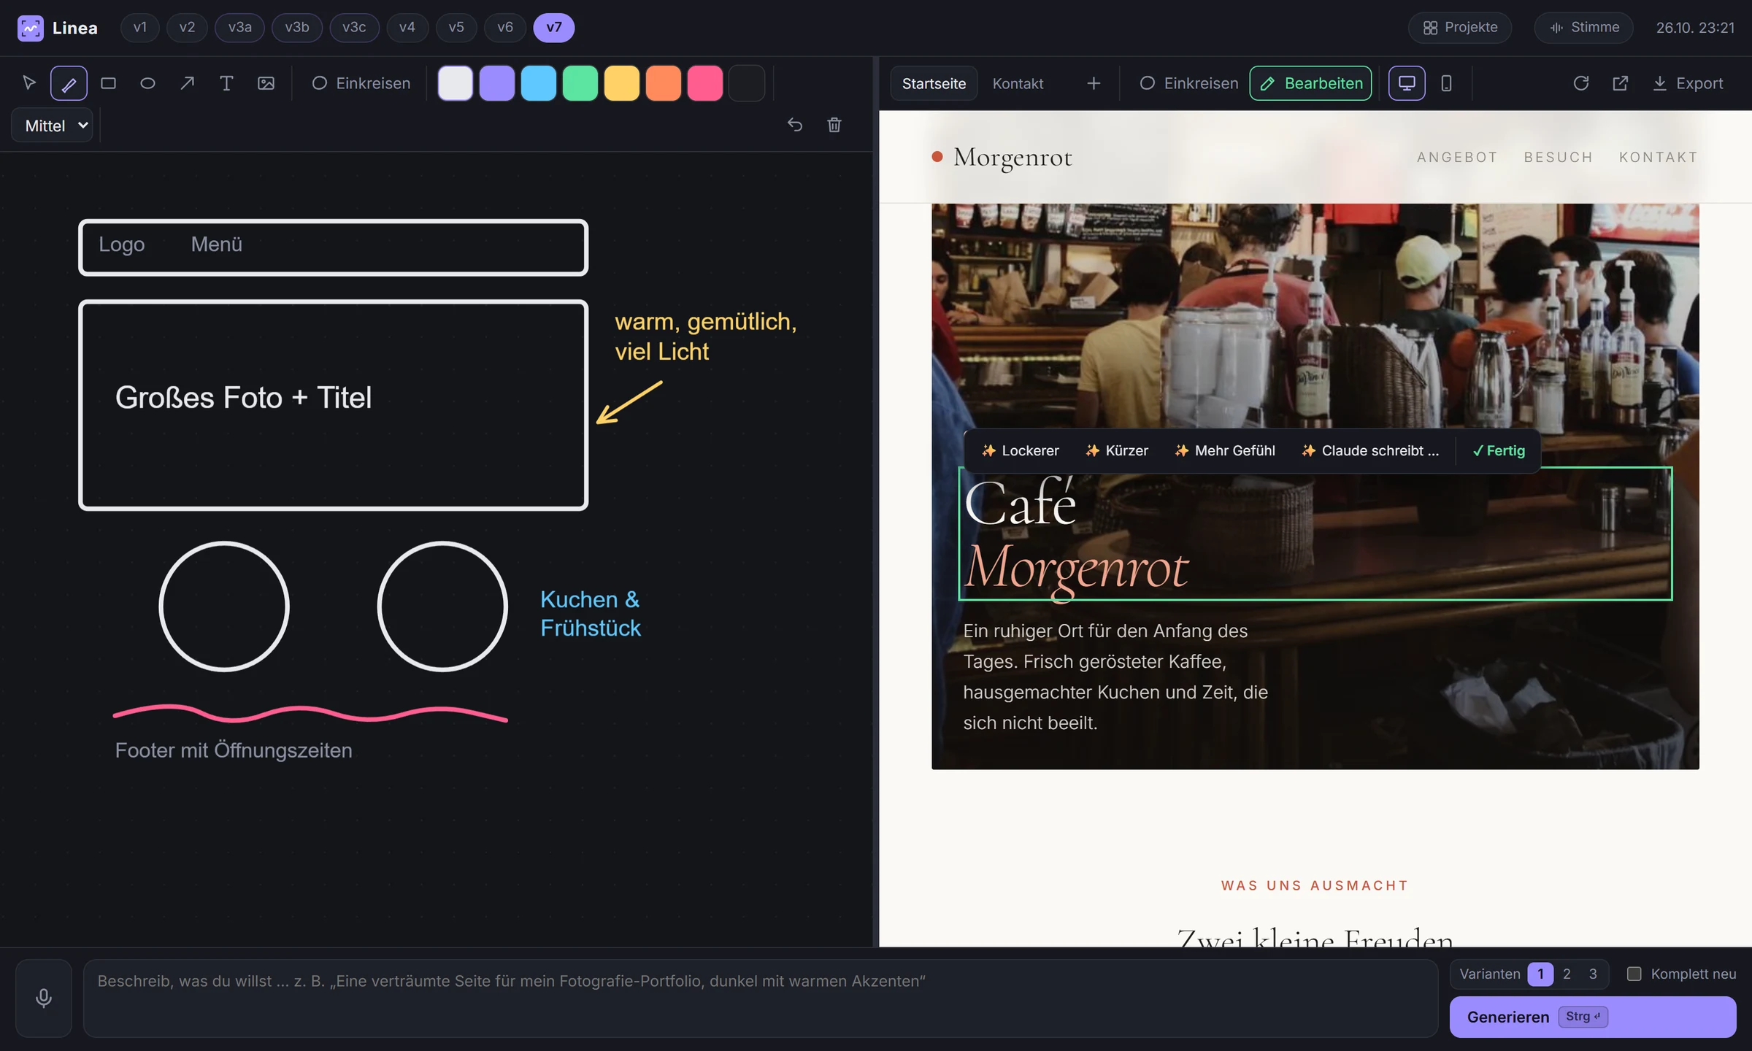The width and height of the screenshot is (1752, 1051).
Task: Switch preview to desktop view
Action: tap(1407, 83)
